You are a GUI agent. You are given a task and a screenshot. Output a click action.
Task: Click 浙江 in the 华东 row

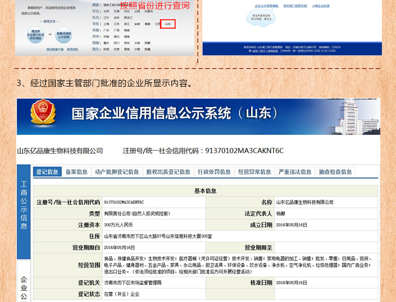[127, 24]
